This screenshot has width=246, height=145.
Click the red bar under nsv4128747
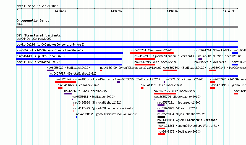66,82
